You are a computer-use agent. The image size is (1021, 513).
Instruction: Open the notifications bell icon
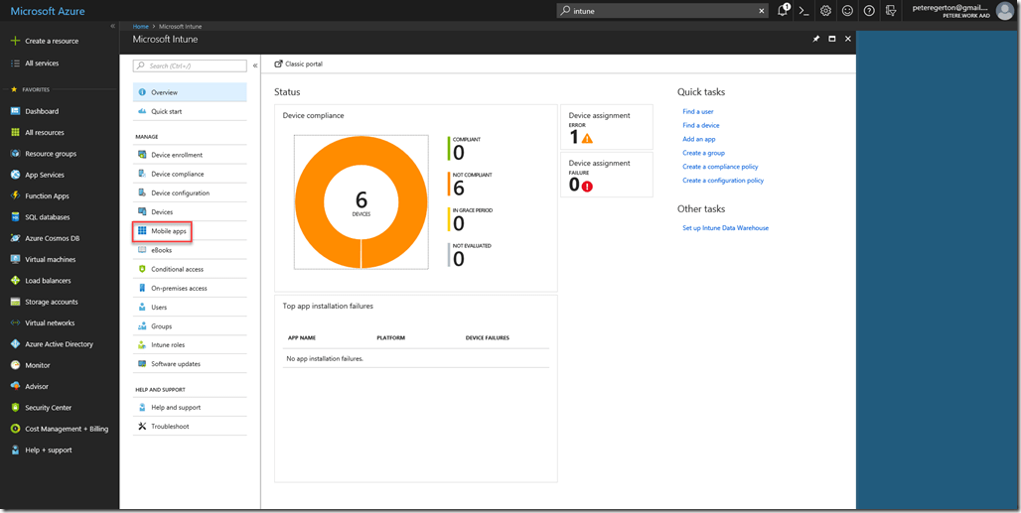(x=783, y=10)
